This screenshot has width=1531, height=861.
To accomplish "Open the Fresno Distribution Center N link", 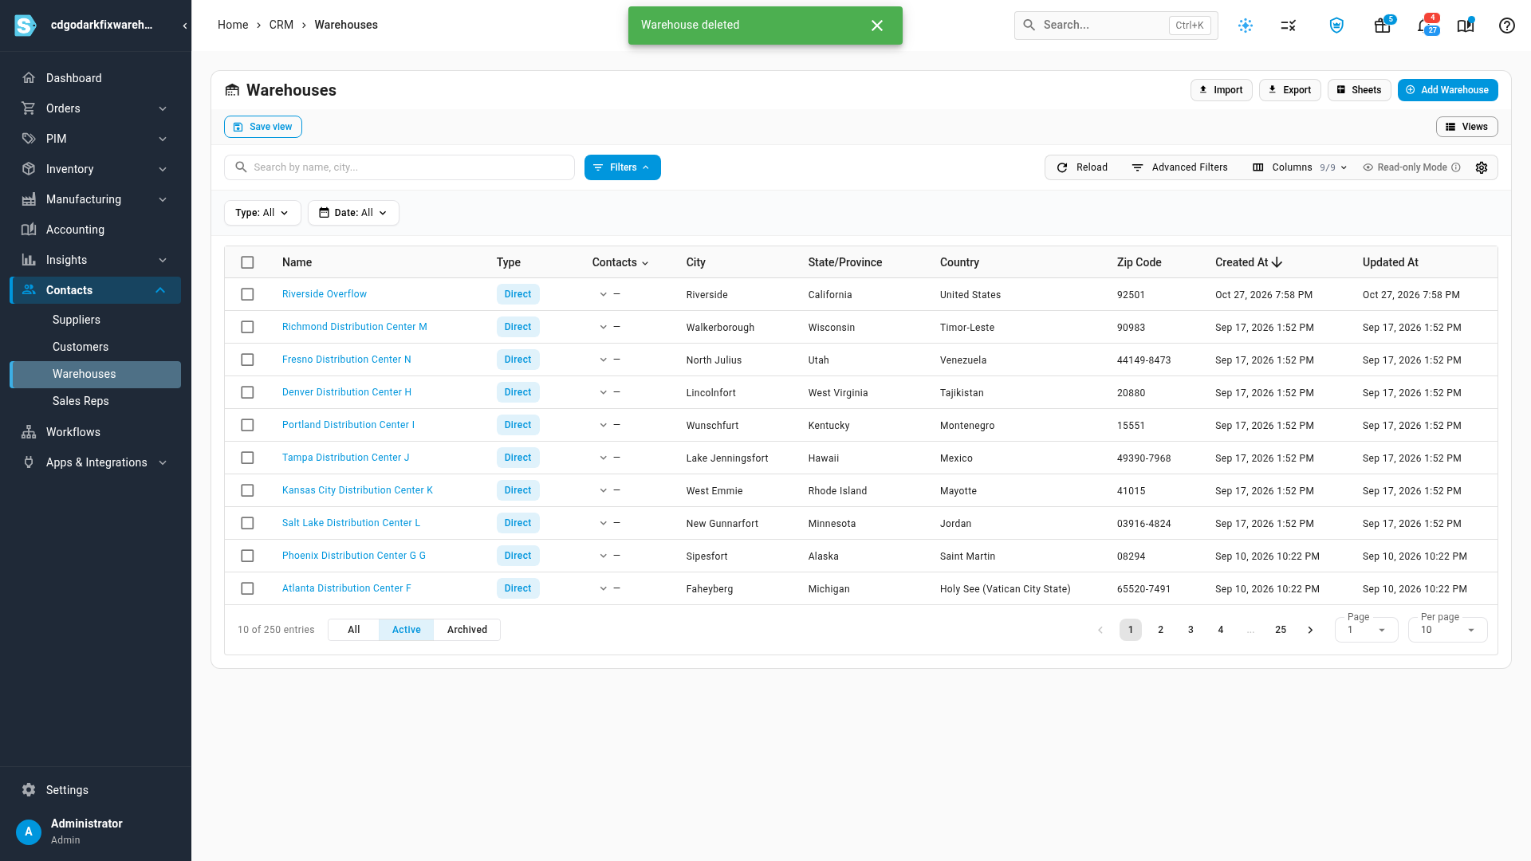I will (346, 360).
